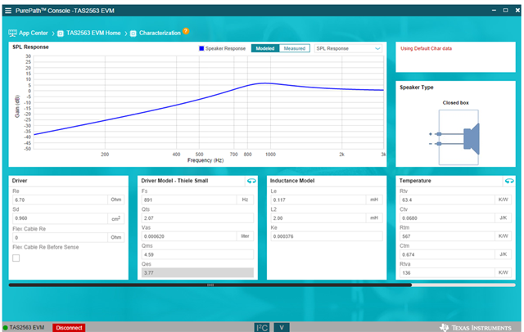Edit the Ke field 0.000376
The height and width of the screenshot is (332, 524).
click(x=327, y=236)
